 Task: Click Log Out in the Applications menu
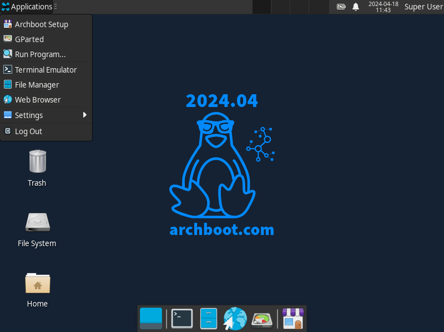point(28,131)
